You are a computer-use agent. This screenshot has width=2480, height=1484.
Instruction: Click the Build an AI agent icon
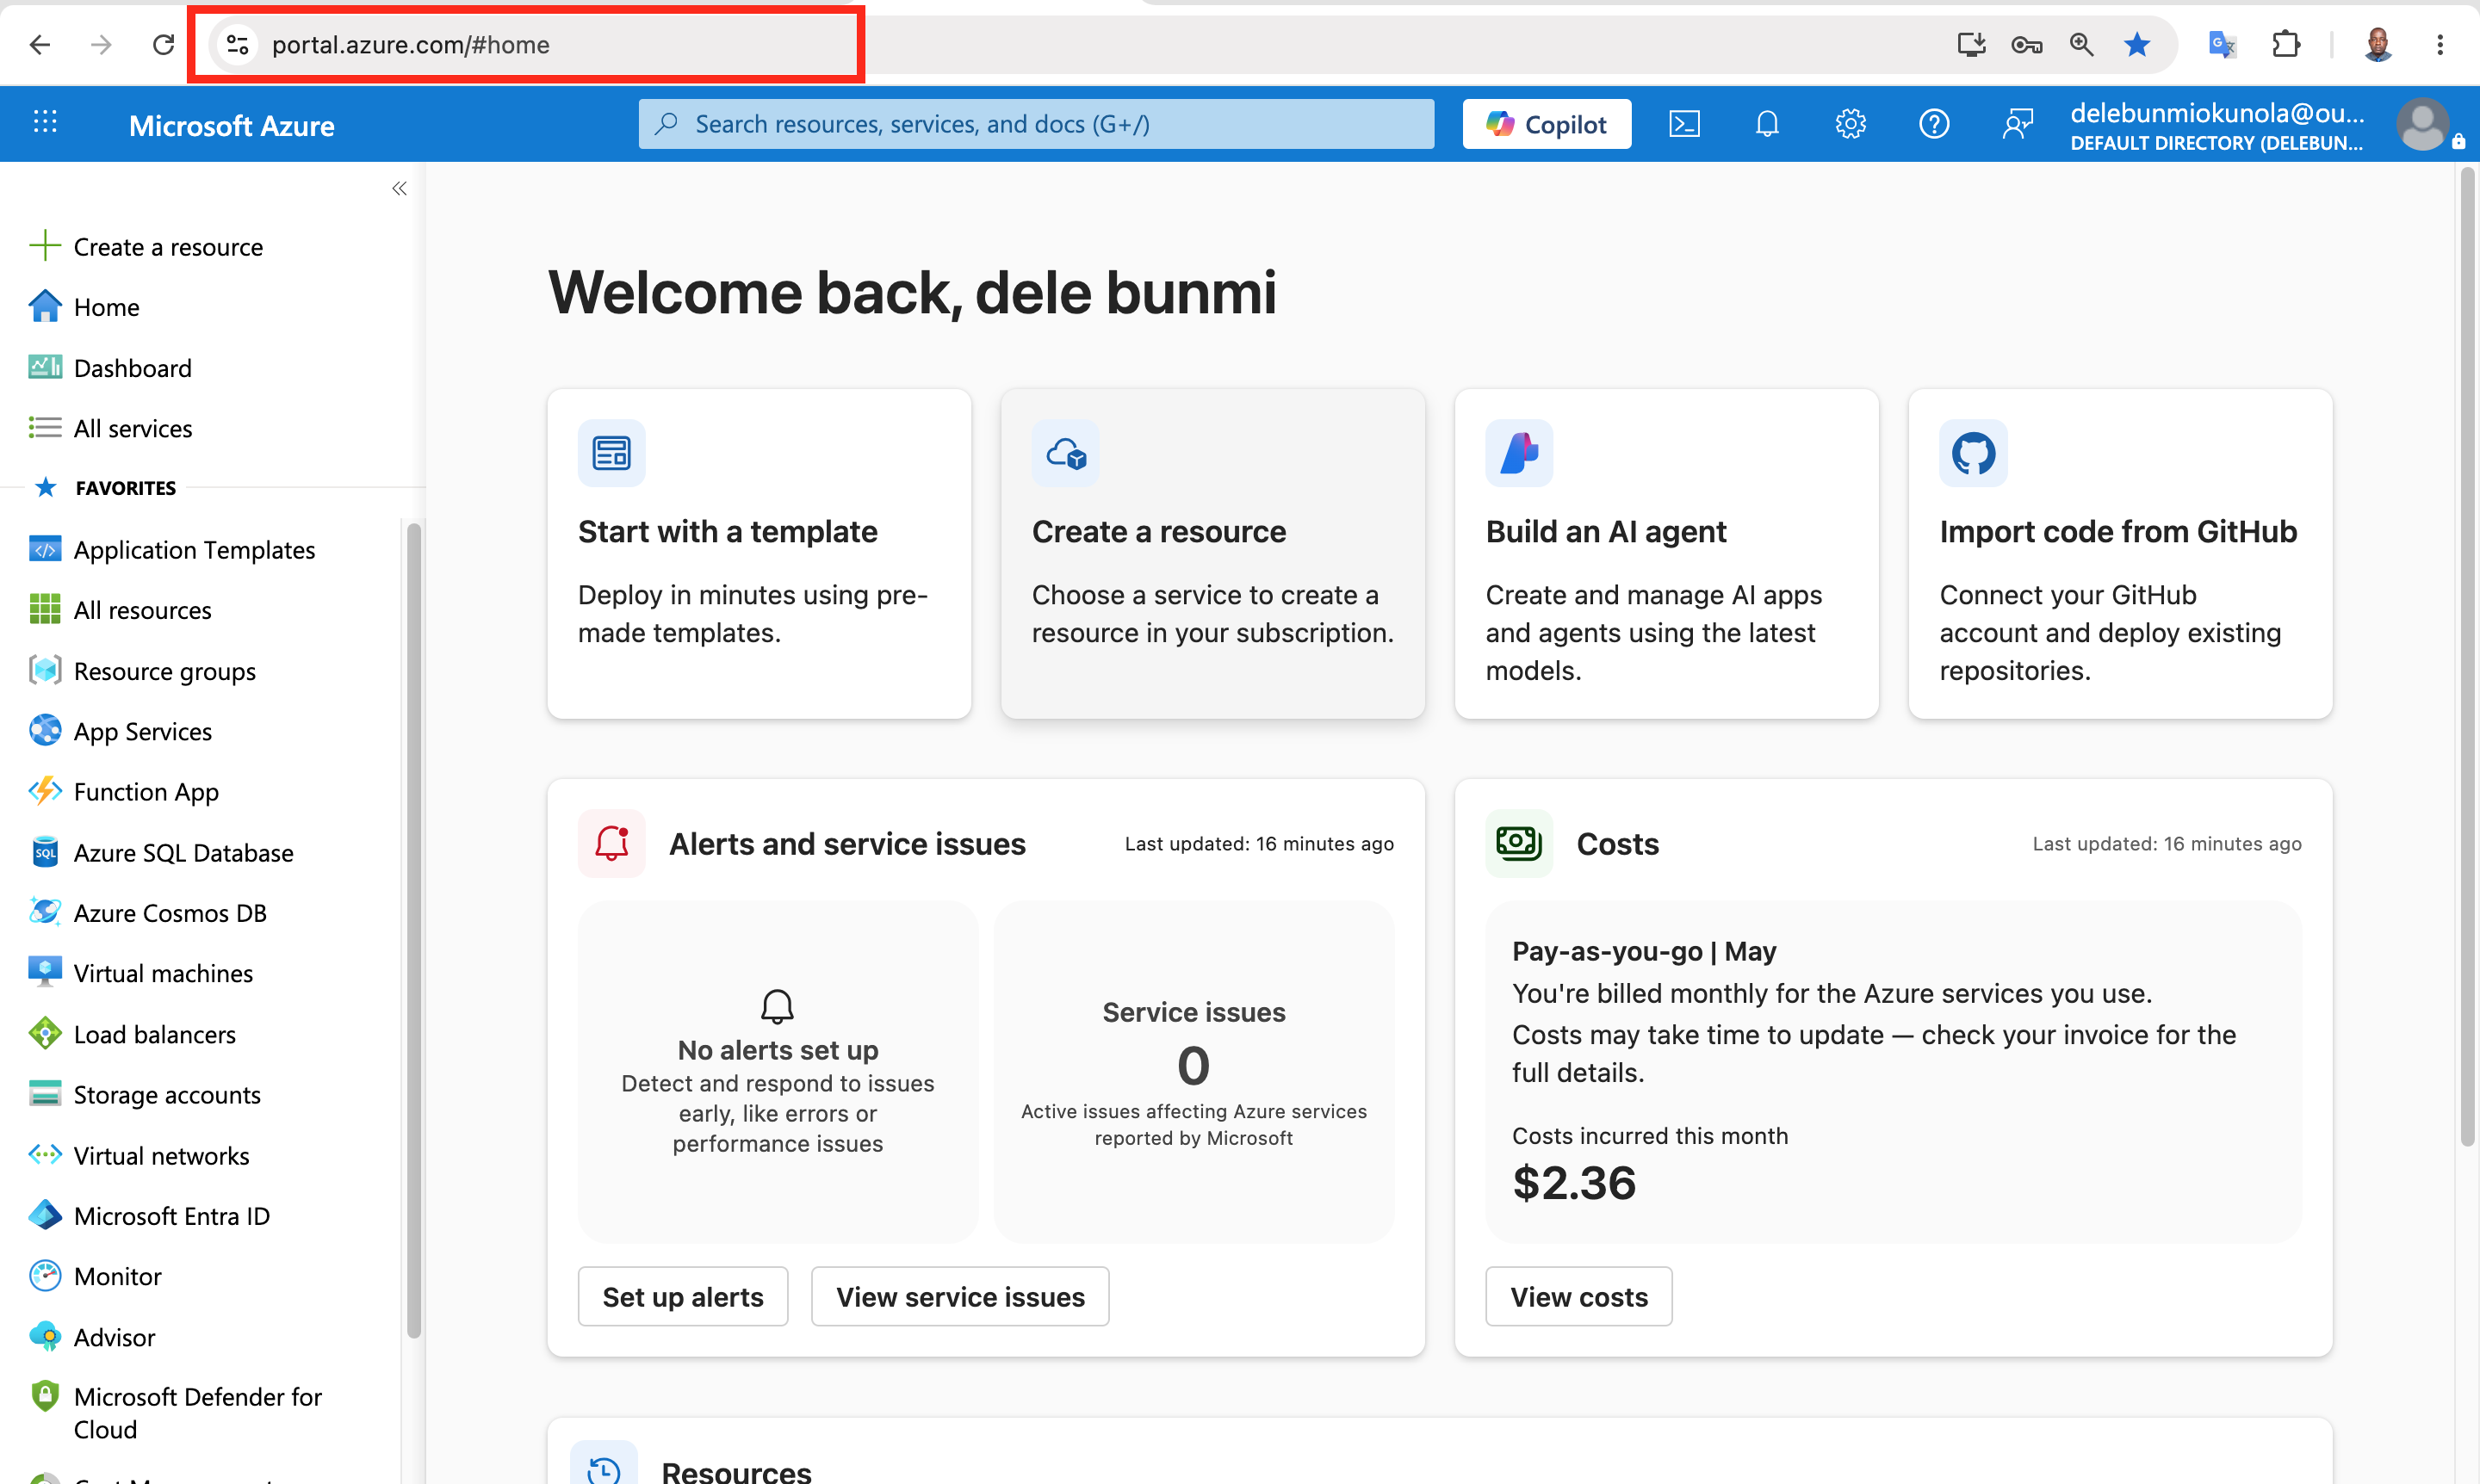coord(1519,453)
